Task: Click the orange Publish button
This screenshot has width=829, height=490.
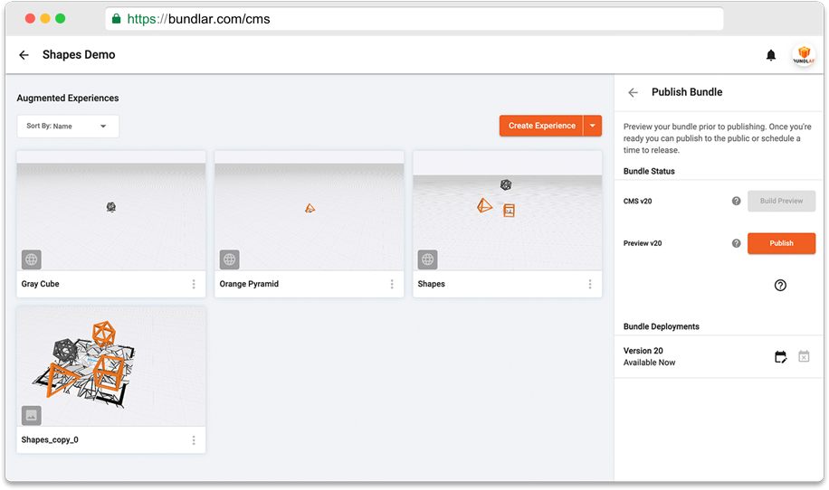Action: tap(781, 243)
